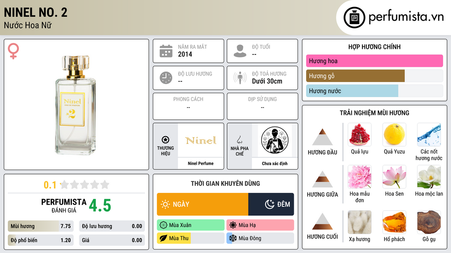Image resolution: width=451 pixels, height=253 pixels.
Task: Click the Dịp sử dụng box
Action: click(x=262, y=106)
